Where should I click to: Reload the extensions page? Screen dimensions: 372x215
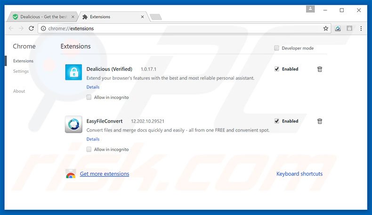click(x=32, y=28)
